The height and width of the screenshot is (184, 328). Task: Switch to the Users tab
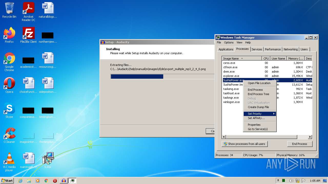tap(304, 49)
